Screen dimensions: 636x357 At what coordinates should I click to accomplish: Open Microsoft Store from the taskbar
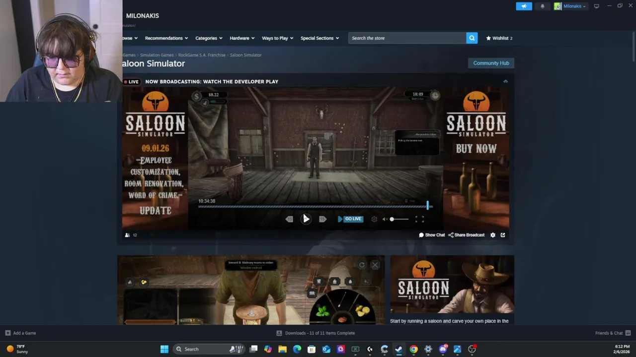point(312,349)
